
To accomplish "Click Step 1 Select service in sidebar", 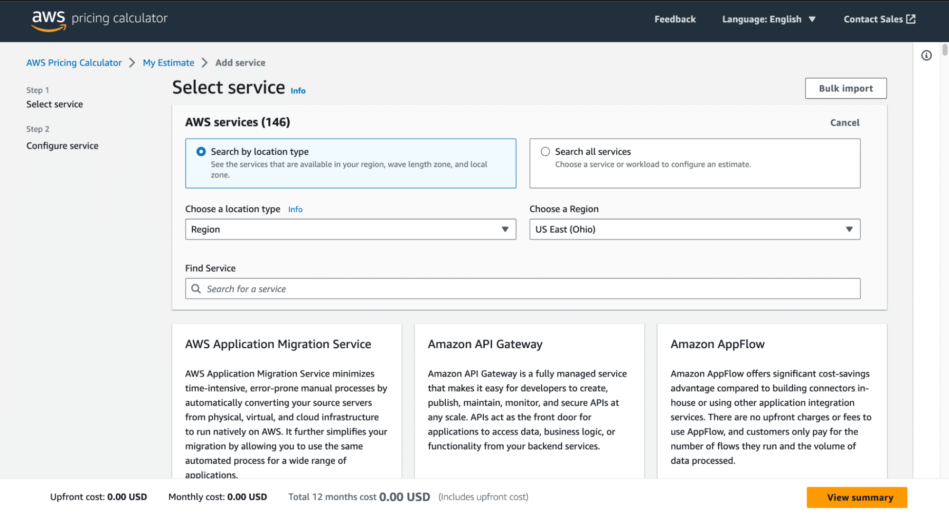I will click(55, 104).
